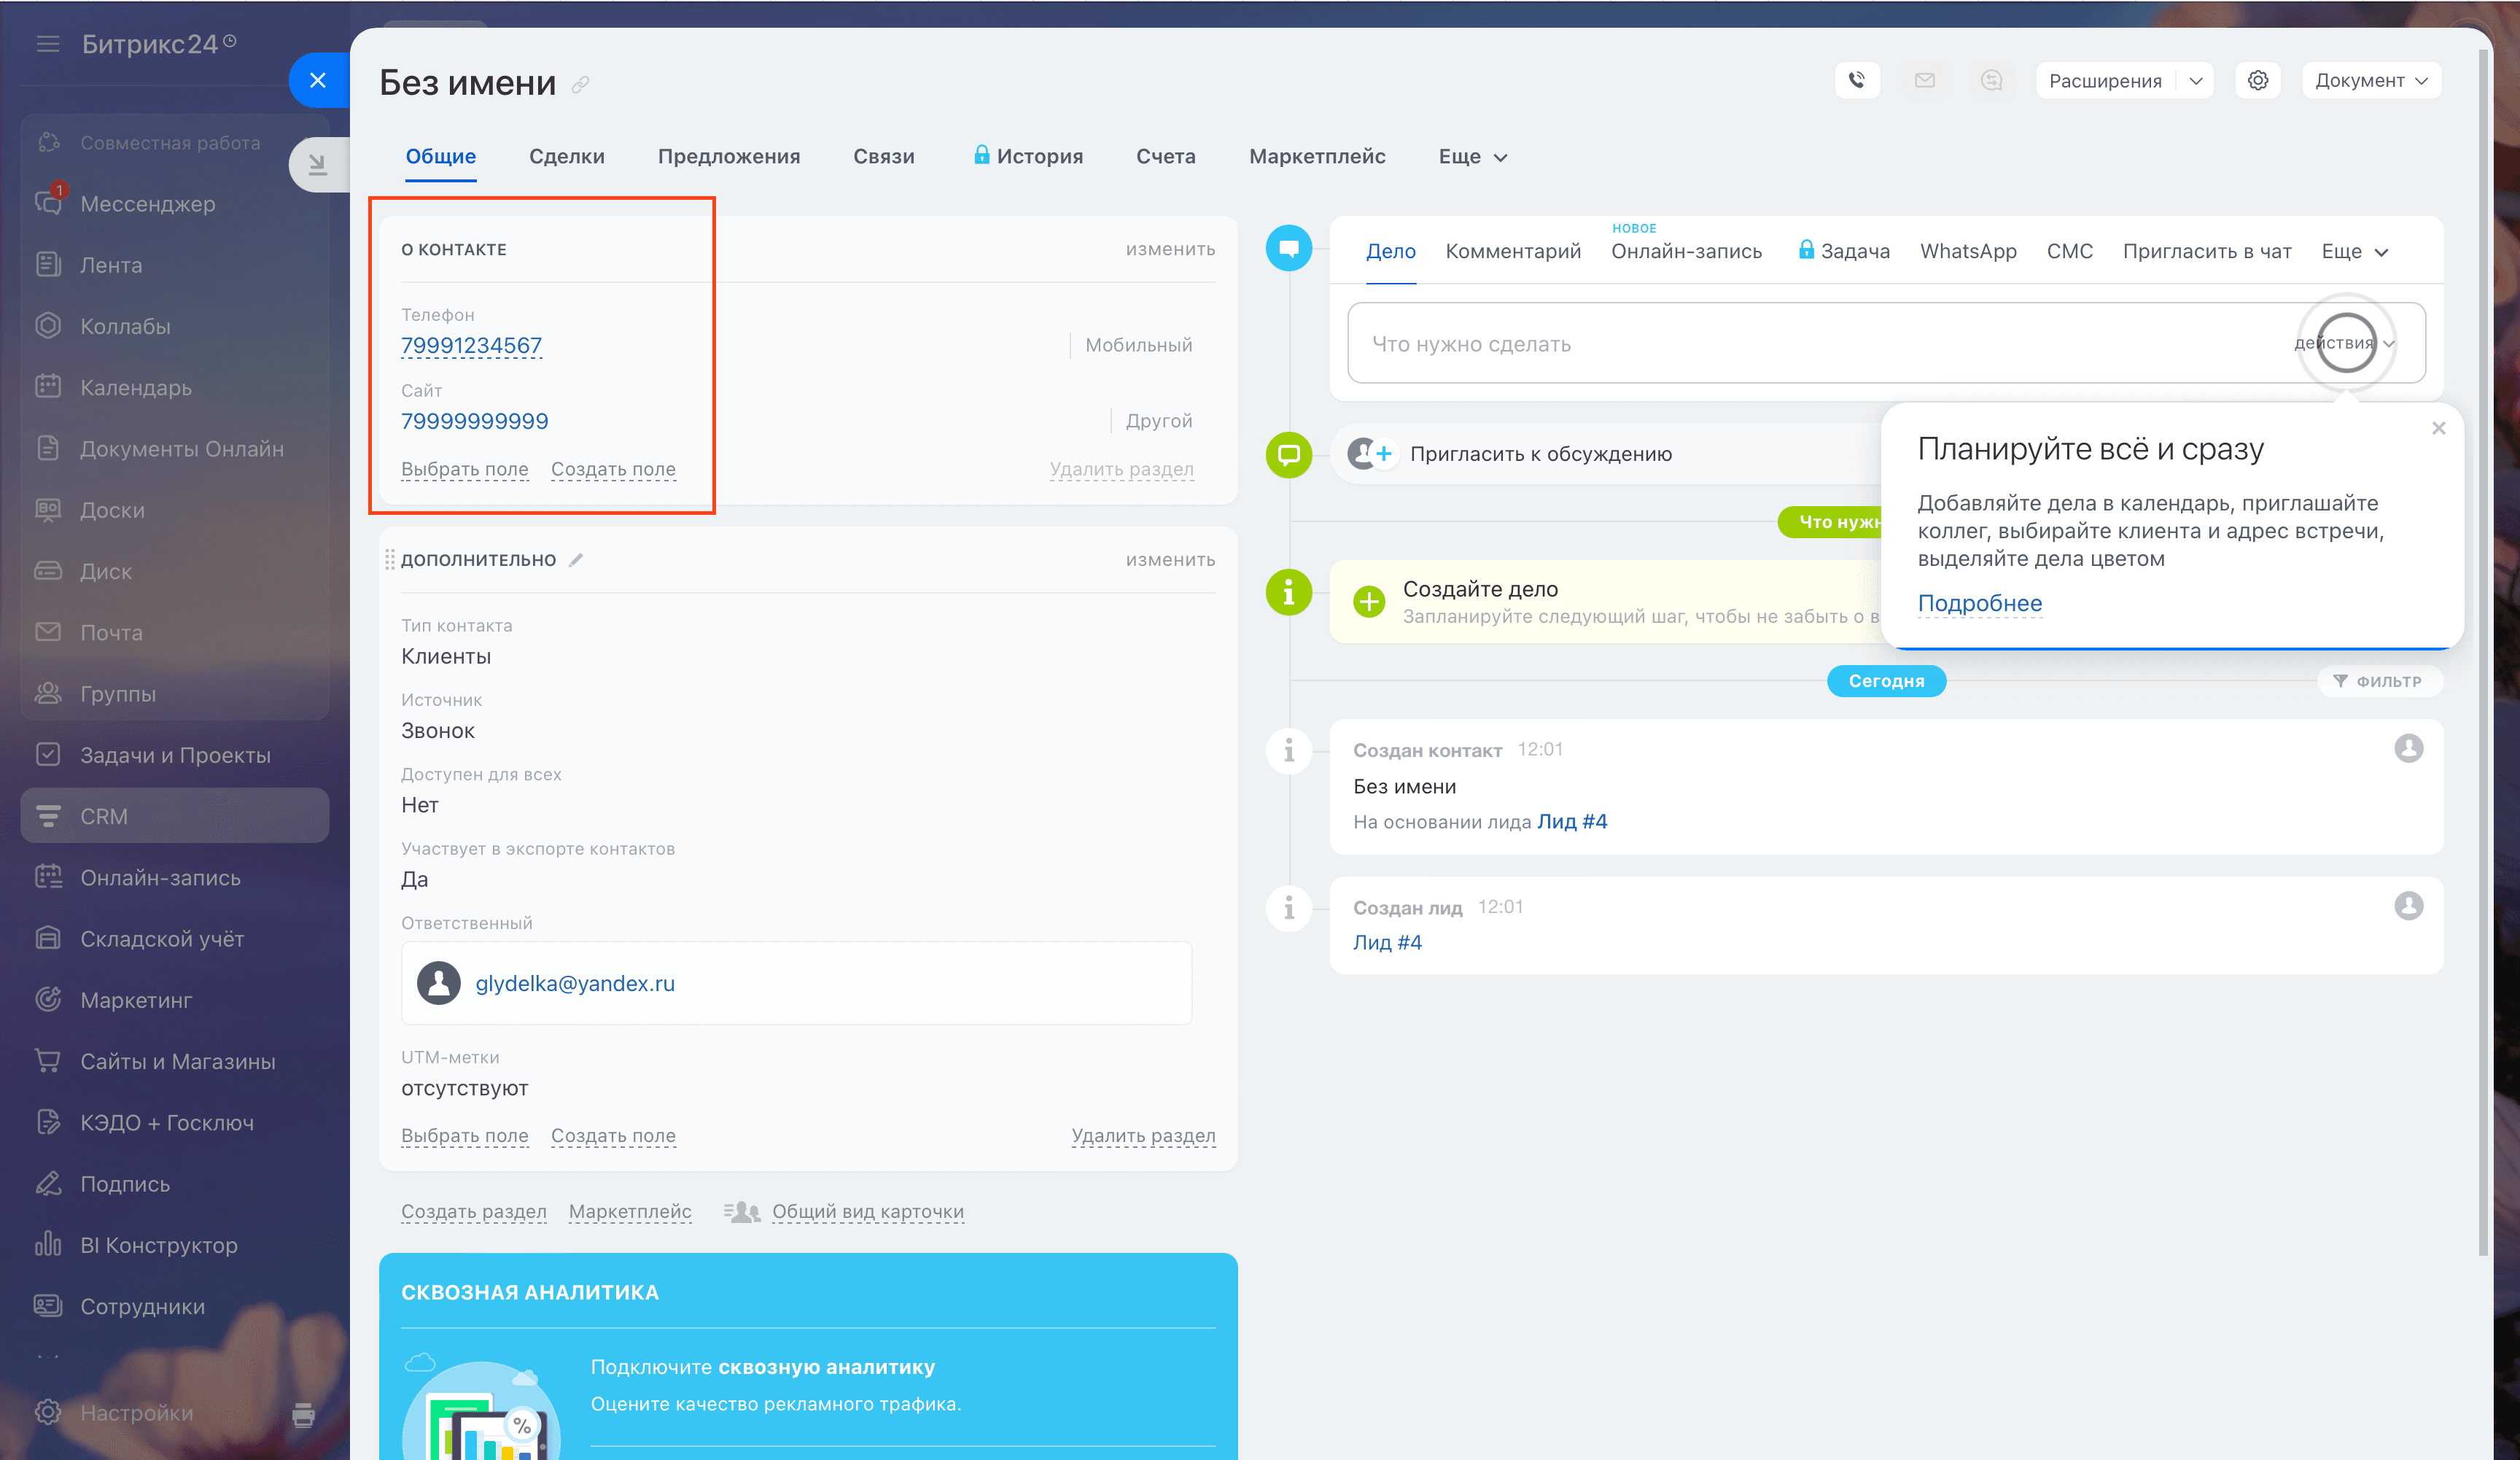Image resolution: width=2520 pixels, height=1460 pixels.
Task: Open the Лид #4 link under Создан лид
Action: (x=1386, y=942)
